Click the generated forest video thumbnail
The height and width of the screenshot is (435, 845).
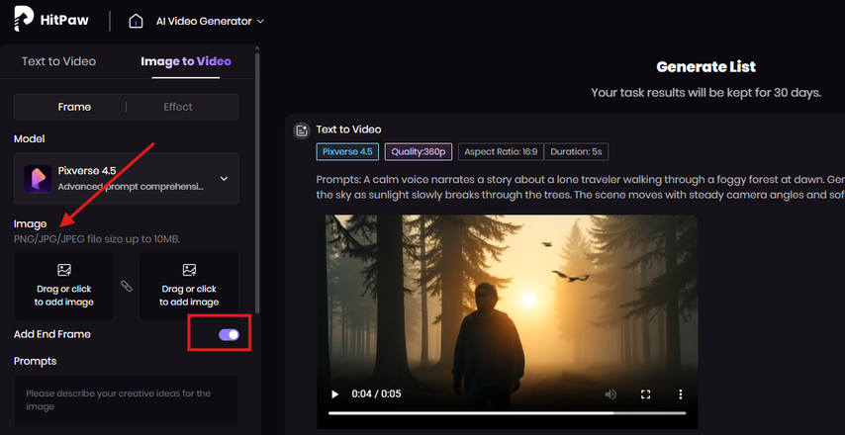tap(508, 322)
